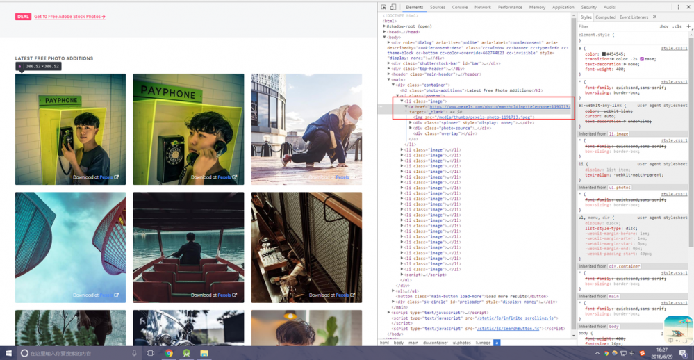The height and width of the screenshot is (360, 694).
Task: Toggle the .cls element classes panel
Action: coord(677,26)
